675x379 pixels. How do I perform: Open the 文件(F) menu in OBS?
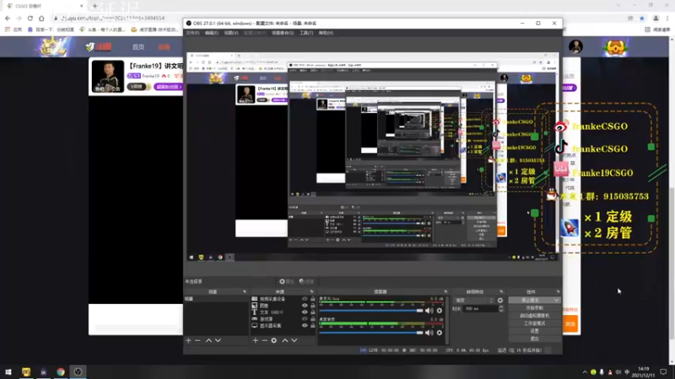[193, 33]
